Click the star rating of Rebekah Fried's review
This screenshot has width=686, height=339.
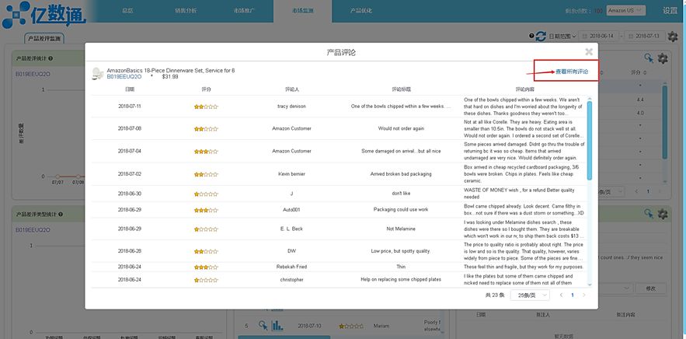206,267
